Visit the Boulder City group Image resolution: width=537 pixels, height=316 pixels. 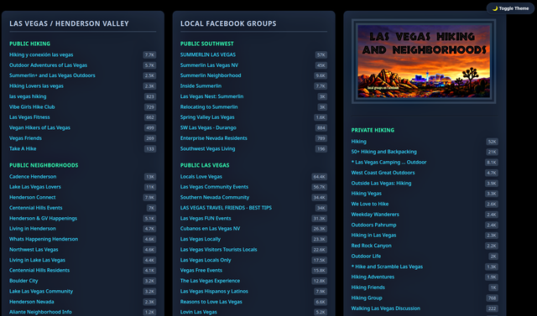coord(23,281)
